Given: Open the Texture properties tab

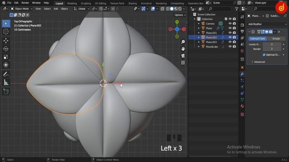Looking at the screenshot, I should 242,114.
